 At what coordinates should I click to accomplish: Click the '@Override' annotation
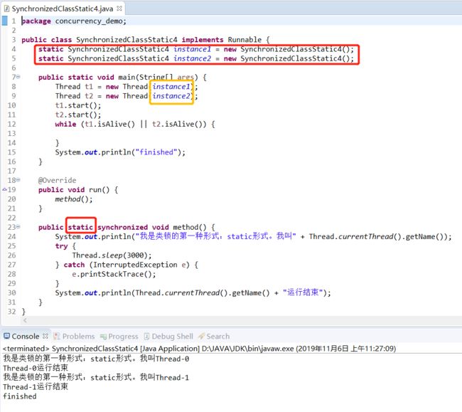57,180
